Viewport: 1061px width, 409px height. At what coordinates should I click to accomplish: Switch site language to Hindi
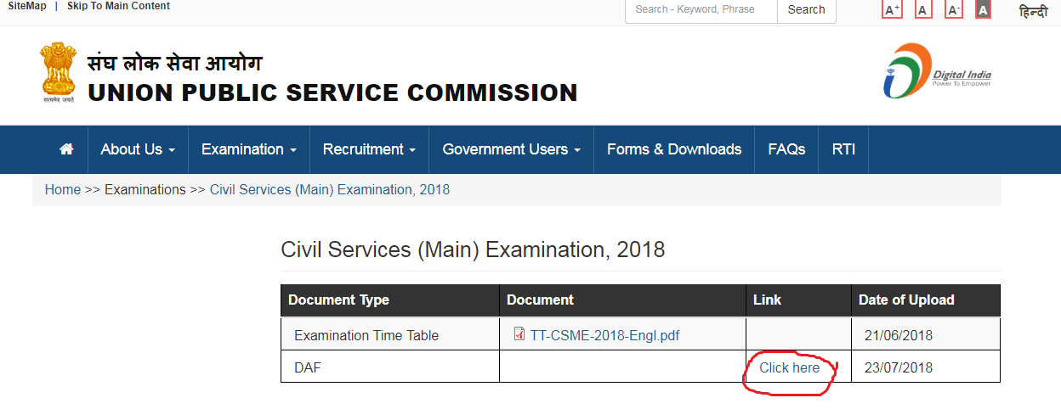(1033, 11)
